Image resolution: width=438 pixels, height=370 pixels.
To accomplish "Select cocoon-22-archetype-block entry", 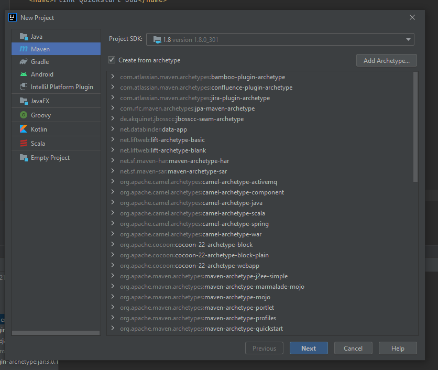I will point(187,245).
